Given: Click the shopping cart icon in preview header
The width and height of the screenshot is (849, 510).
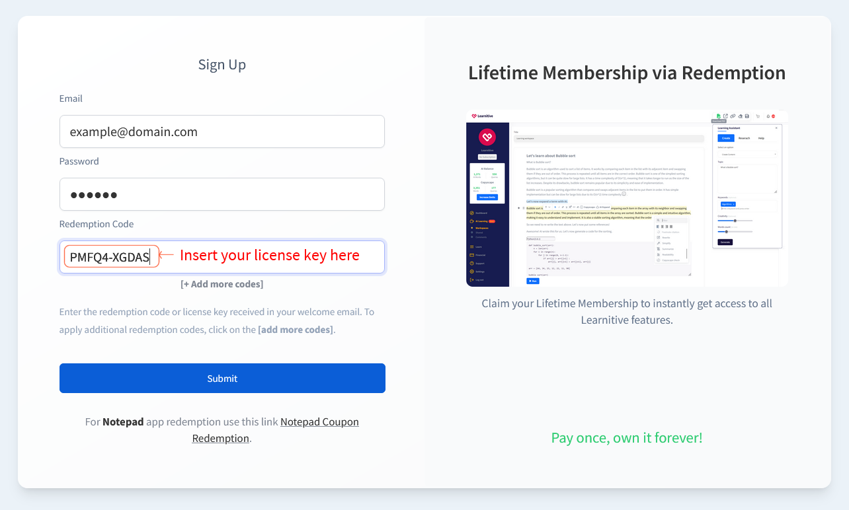Looking at the screenshot, I should click(758, 116).
